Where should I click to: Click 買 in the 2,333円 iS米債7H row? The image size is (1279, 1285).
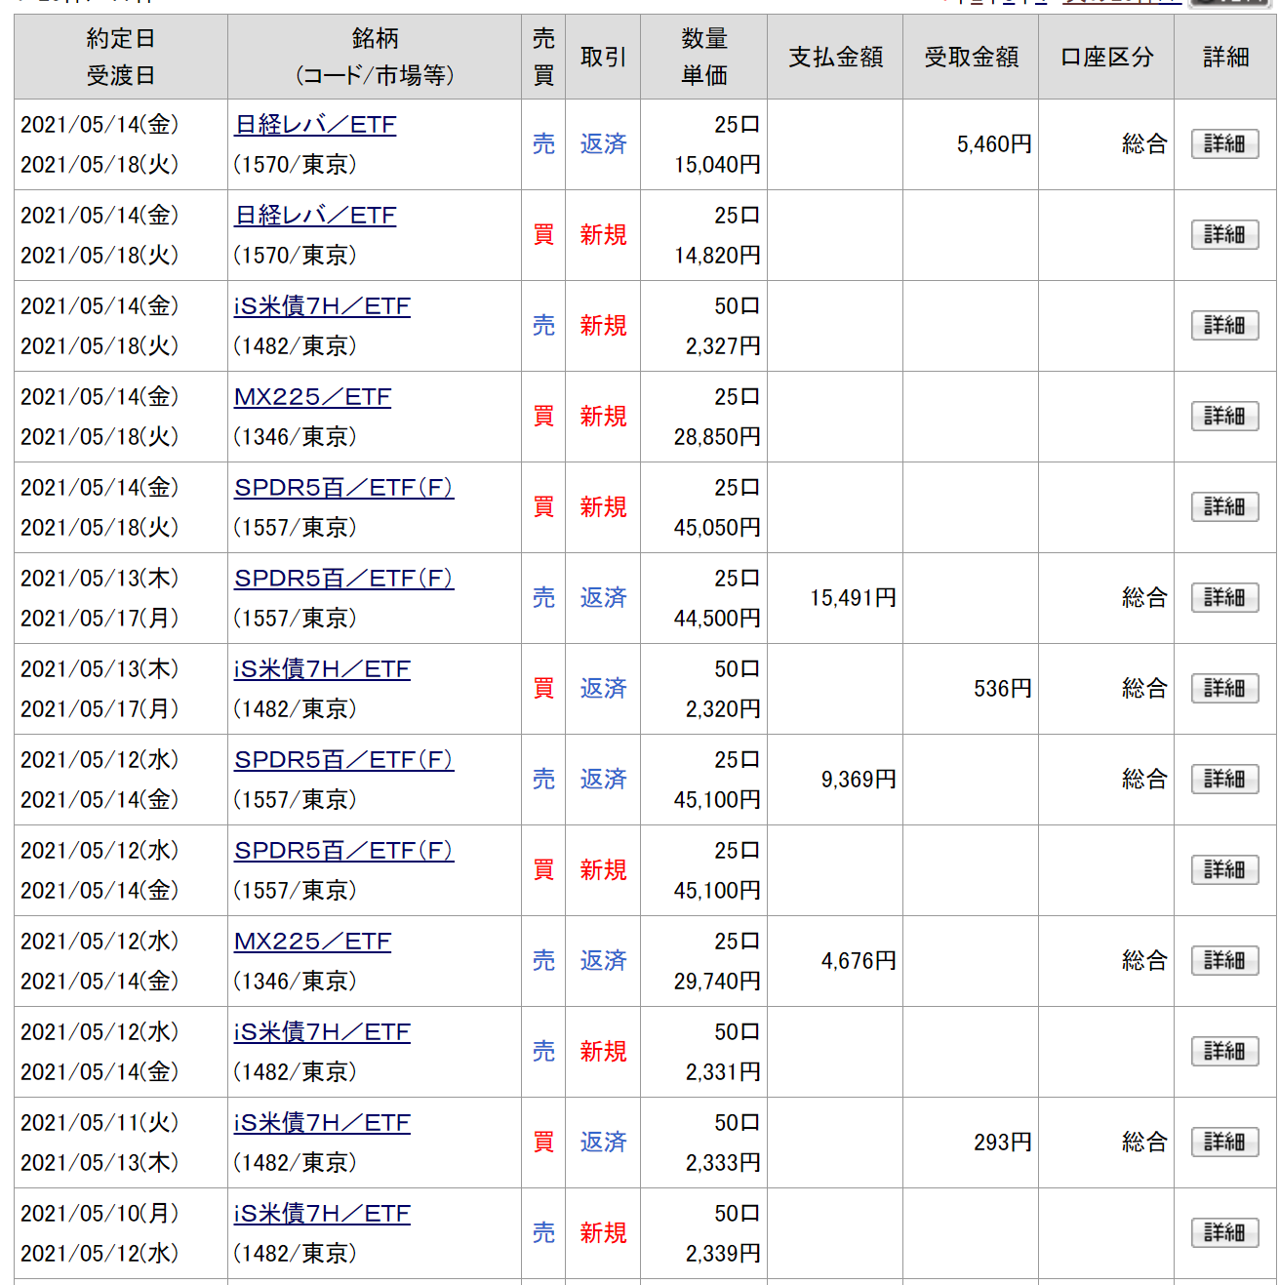tap(543, 1143)
